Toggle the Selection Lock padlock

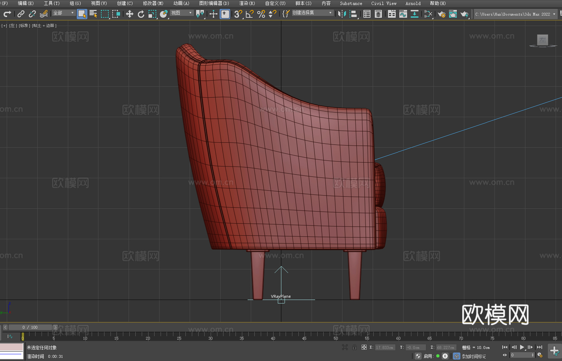click(x=355, y=347)
